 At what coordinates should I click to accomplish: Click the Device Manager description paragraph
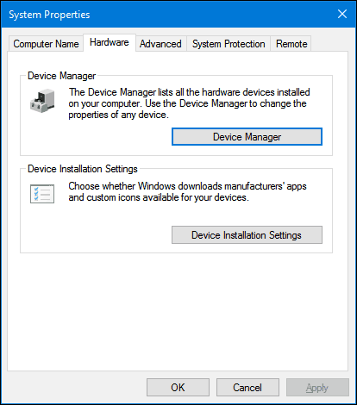[189, 103]
